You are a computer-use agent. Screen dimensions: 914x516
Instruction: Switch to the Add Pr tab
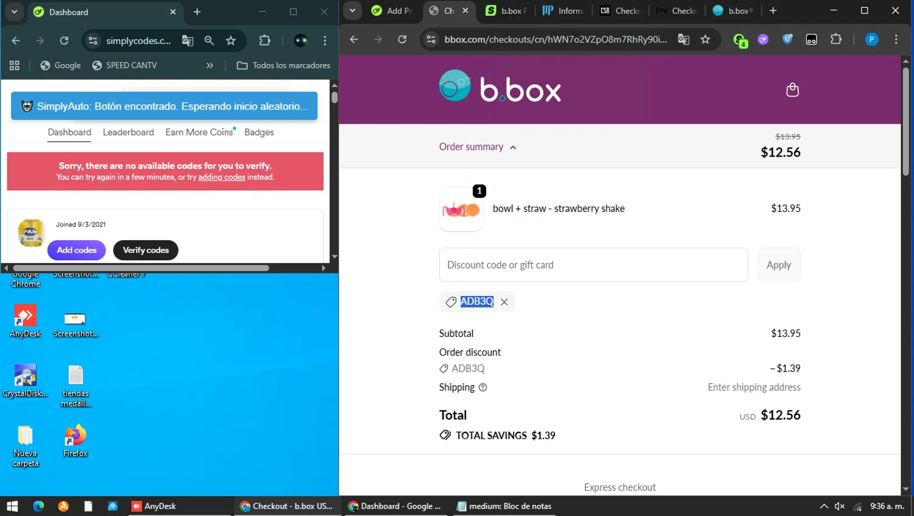[392, 11]
